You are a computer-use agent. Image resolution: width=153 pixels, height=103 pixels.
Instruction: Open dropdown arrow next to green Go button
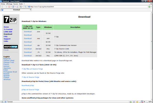click(x=151, y=7)
